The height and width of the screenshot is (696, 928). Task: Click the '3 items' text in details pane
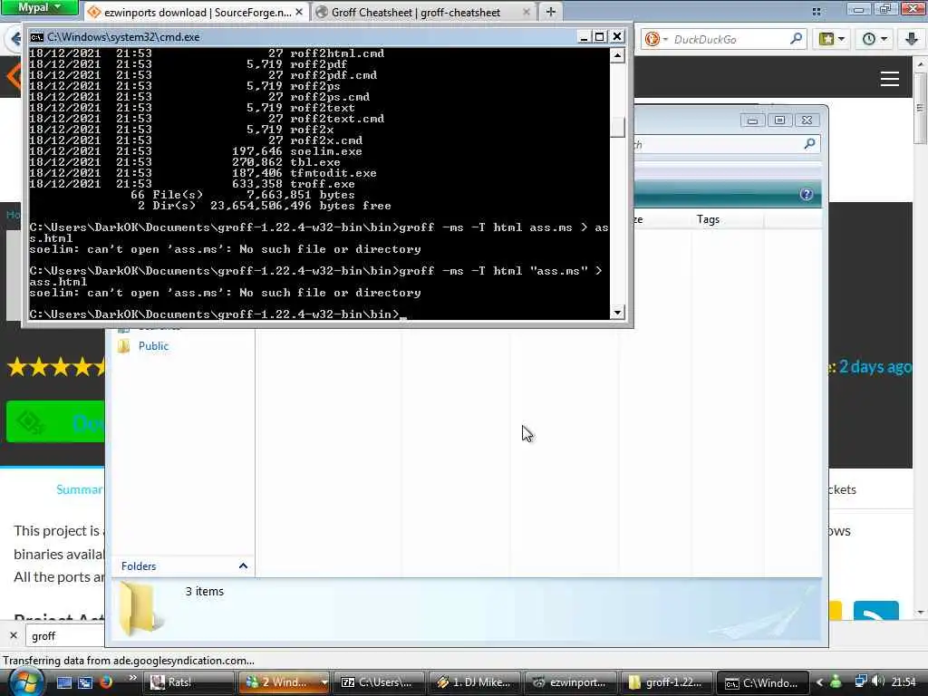pyautogui.click(x=205, y=591)
